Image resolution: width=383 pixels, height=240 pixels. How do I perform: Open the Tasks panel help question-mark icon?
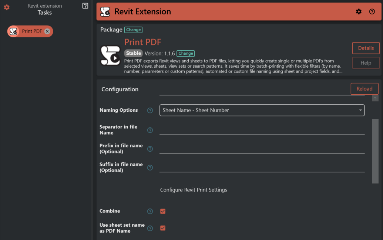pos(85,6)
